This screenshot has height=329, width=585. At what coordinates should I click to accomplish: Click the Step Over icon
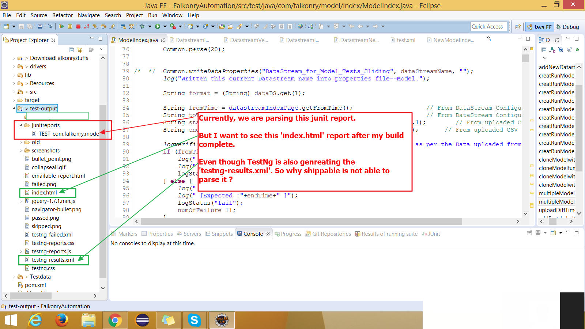point(103,26)
